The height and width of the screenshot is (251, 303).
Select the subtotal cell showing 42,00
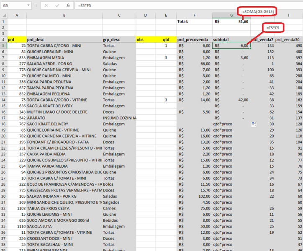[x=231, y=100]
